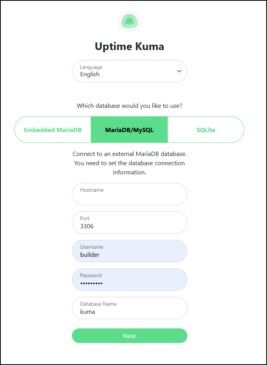Click the 'Which database would you like to use?' text
The image size is (267, 365).
[x=130, y=106]
